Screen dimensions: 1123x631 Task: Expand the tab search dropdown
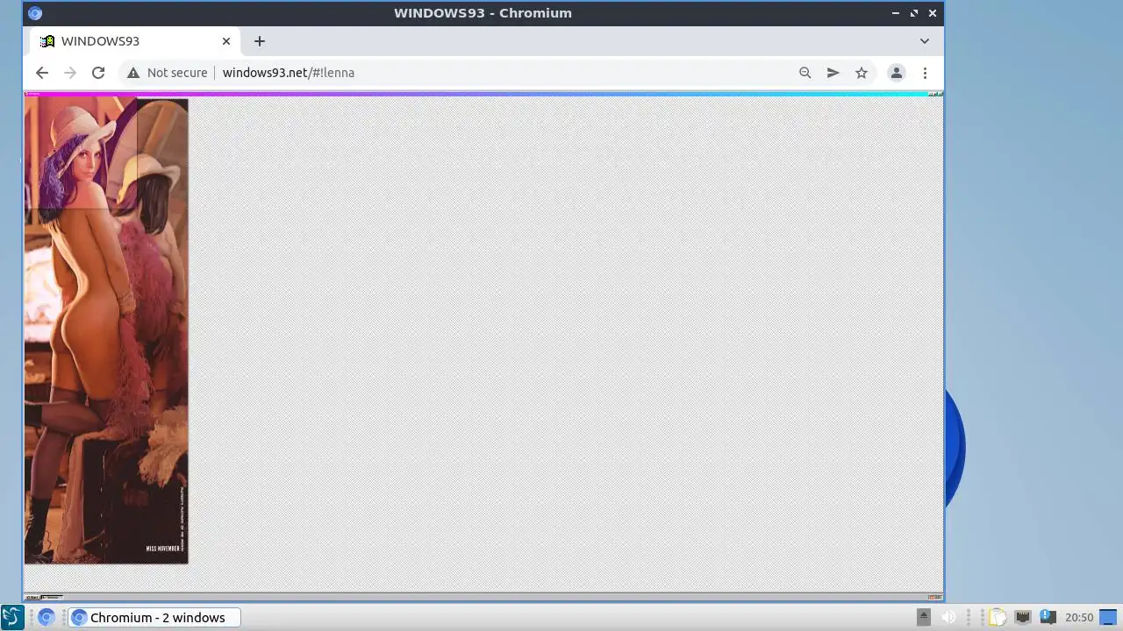(x=924, y=41)
